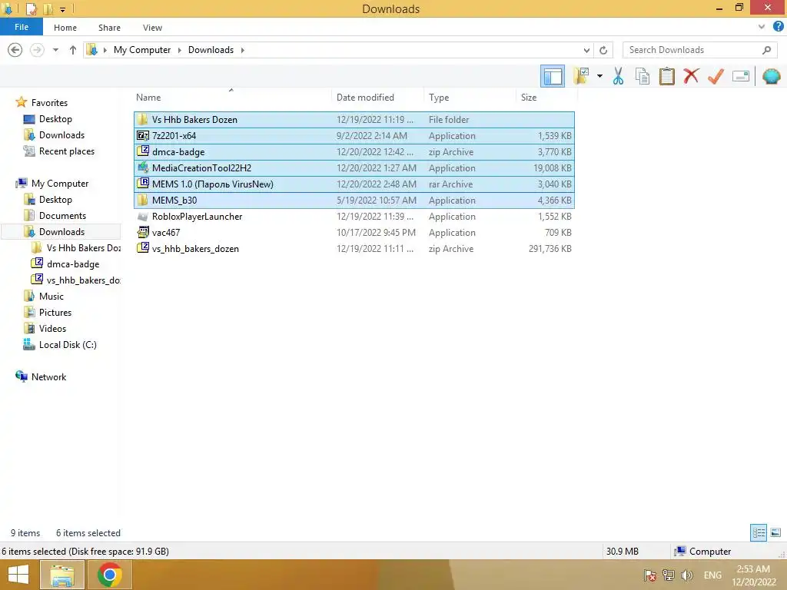The width and height of the screenshot is (787, 590).
Task: Select vs_hhb_bakers_dozen in the file list
Action: [x=354, y=248]
